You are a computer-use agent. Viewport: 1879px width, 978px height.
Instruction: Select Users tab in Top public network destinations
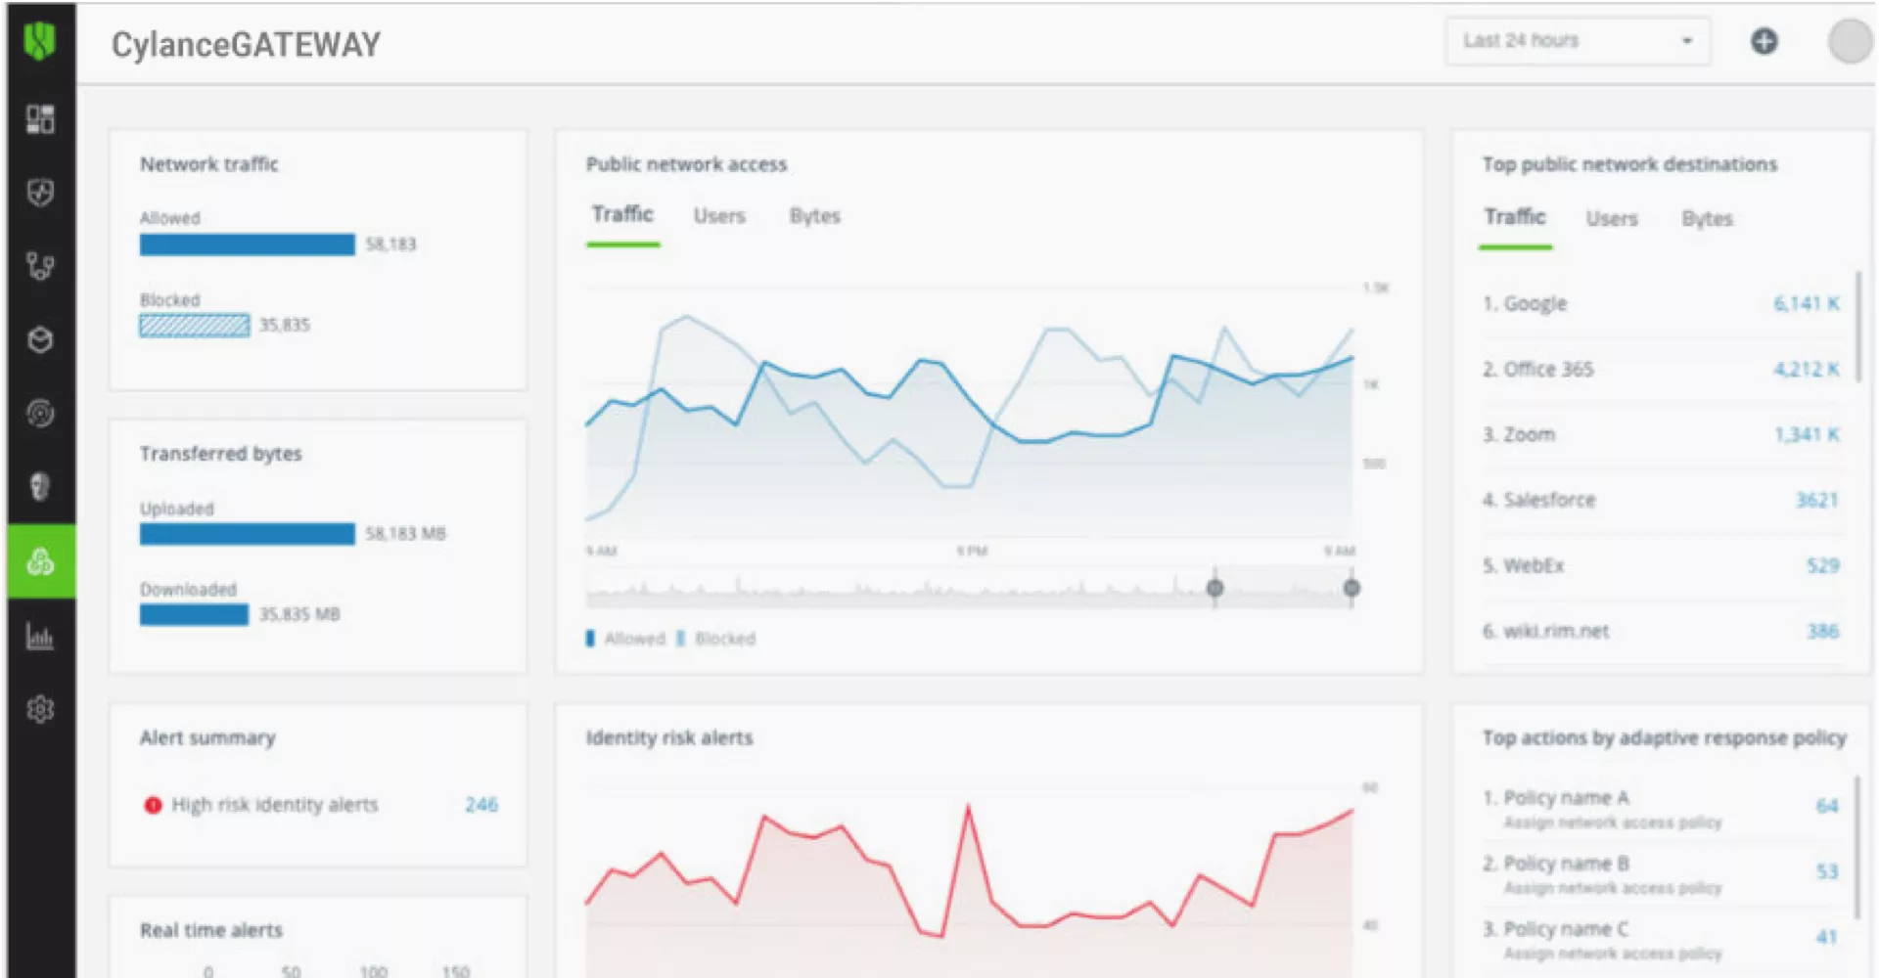1612,219
